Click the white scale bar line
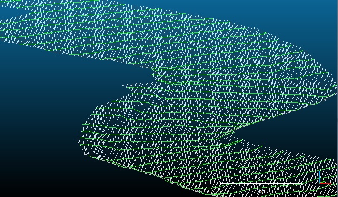Image resolution: width=338 pixels, height=197 pixels. 261,183
